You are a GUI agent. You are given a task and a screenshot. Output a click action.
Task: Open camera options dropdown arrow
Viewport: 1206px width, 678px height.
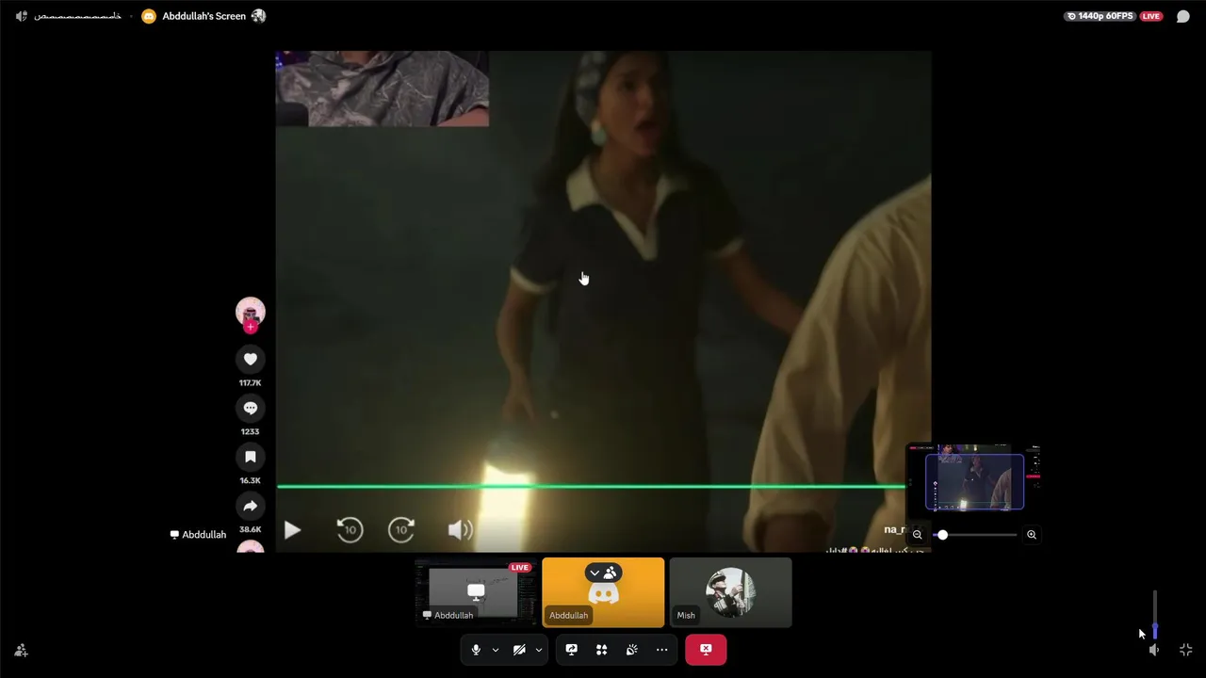coord(539,650)
